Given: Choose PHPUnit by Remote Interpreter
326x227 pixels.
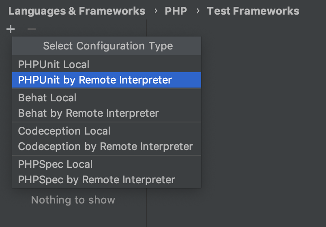Looking at the screenshot, I should click(x=95, y=80).
